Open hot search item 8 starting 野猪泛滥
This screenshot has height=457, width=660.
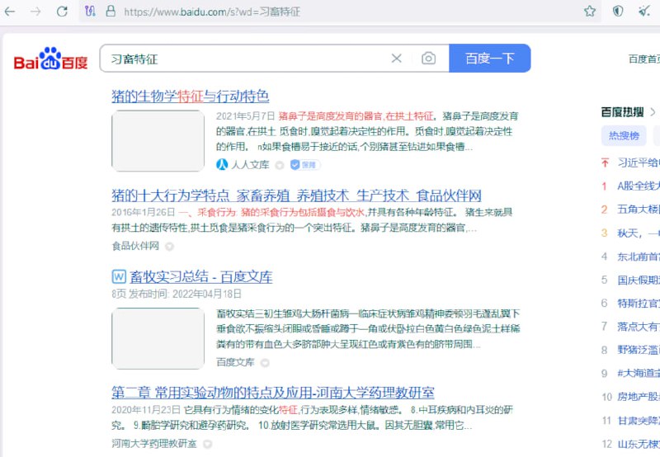point(639,350)
